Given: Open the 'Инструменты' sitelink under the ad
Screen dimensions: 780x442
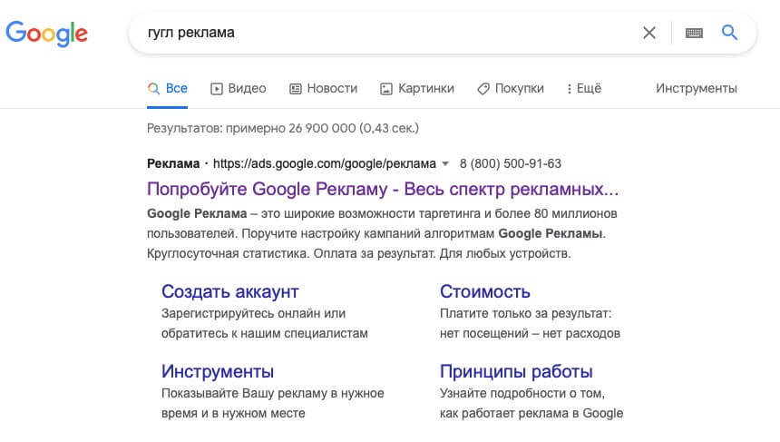Looking at the screenshot, I should tap(218, 371).
